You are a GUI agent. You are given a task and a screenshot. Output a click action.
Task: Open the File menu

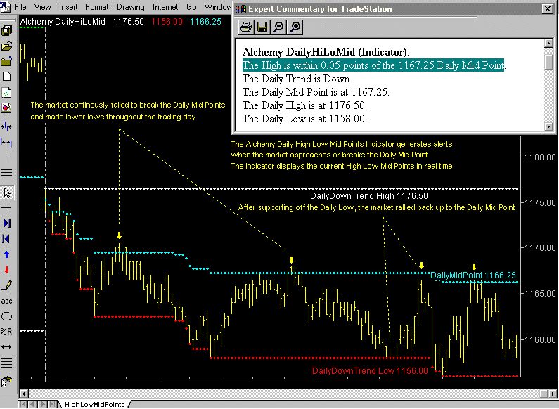[20, 7]
